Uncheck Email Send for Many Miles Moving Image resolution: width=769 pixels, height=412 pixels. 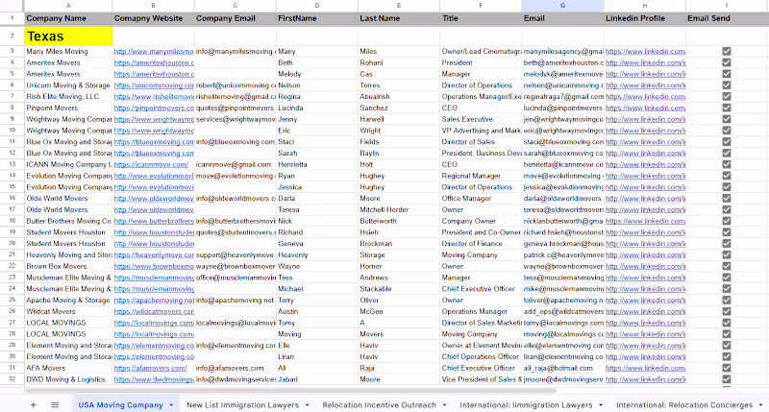[x=727, y=51]
